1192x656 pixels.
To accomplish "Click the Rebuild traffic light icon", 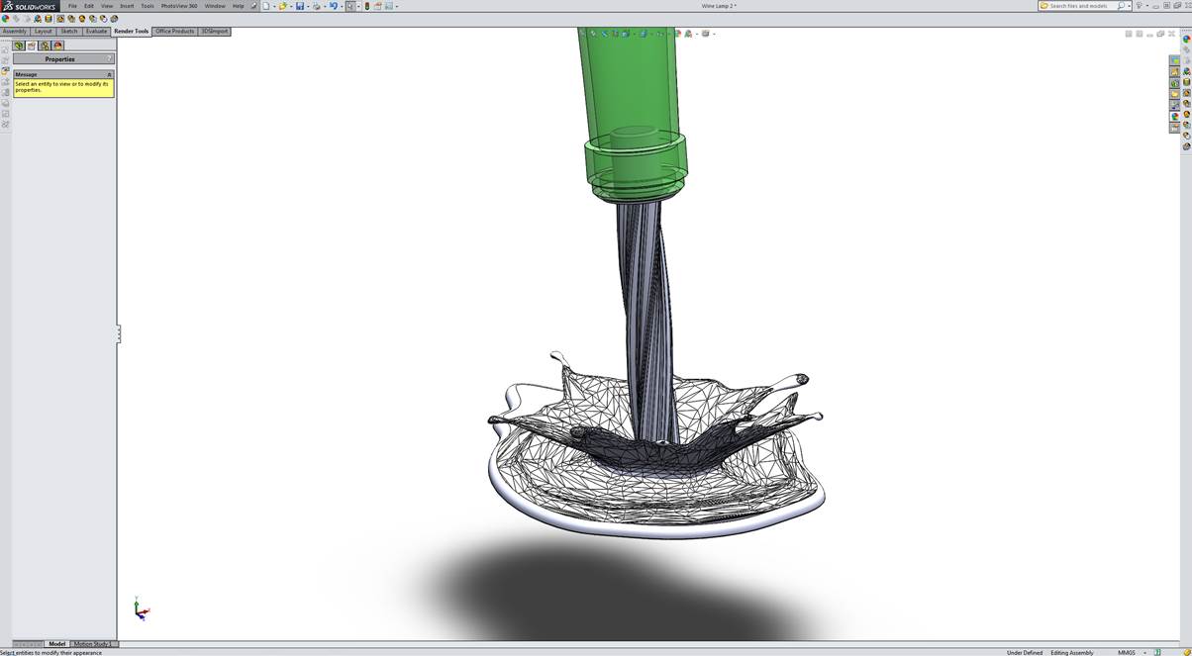I will pyautogui.click(x=367, y=6).
